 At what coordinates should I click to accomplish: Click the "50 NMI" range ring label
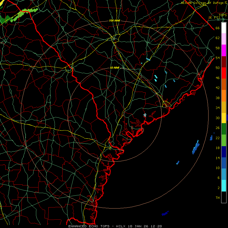point(115,68)
